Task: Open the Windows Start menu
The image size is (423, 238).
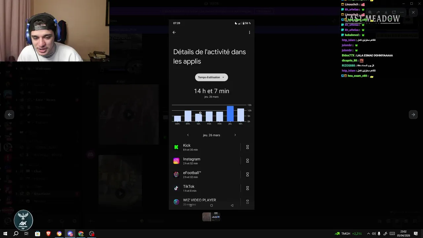Action: [5, 234]
